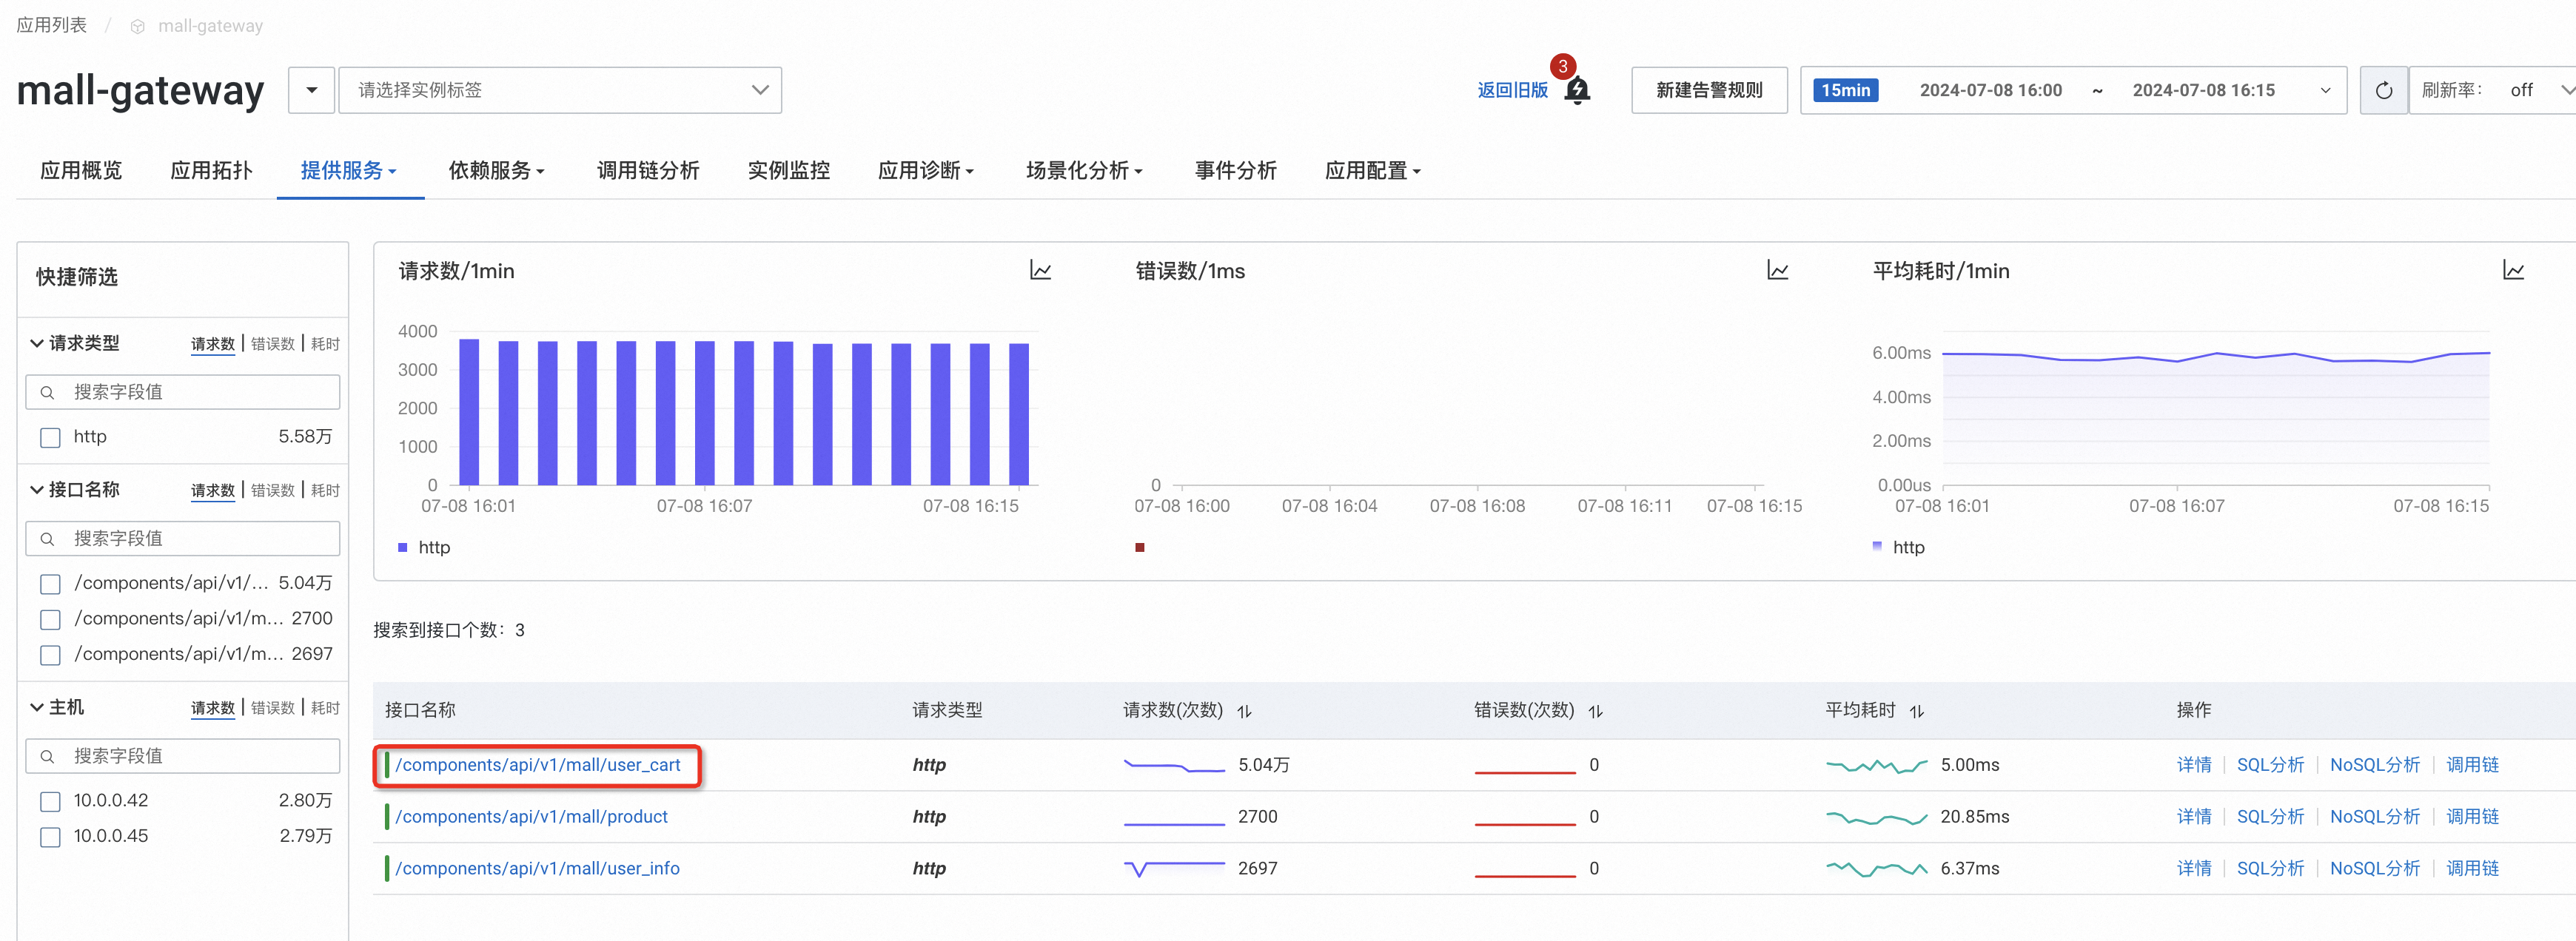Check the 5.04万 interface filter checkbox
The height and width of the screenshot is (941, 2576).
point(50,584)
